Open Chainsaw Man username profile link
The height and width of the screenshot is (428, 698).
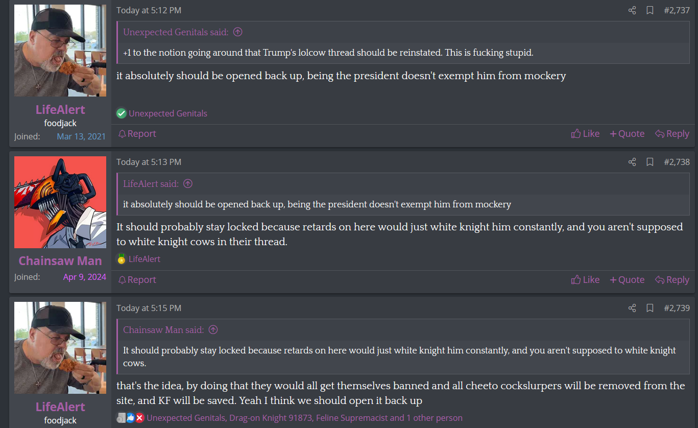tap(60, 261)
